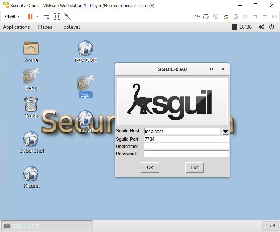
Task: Click Exit in the SGUIL login dialog
Action: coord(194,167)
